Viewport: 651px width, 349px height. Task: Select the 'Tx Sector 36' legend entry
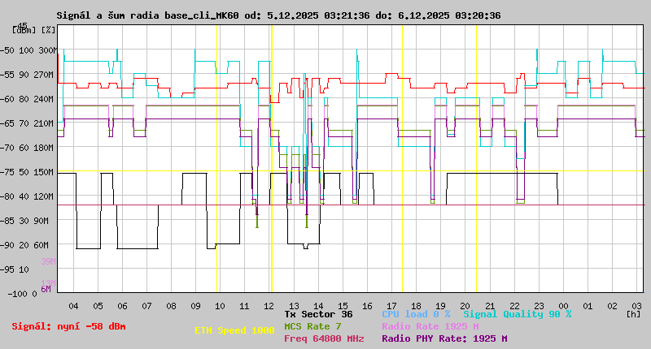pos(318,313)
